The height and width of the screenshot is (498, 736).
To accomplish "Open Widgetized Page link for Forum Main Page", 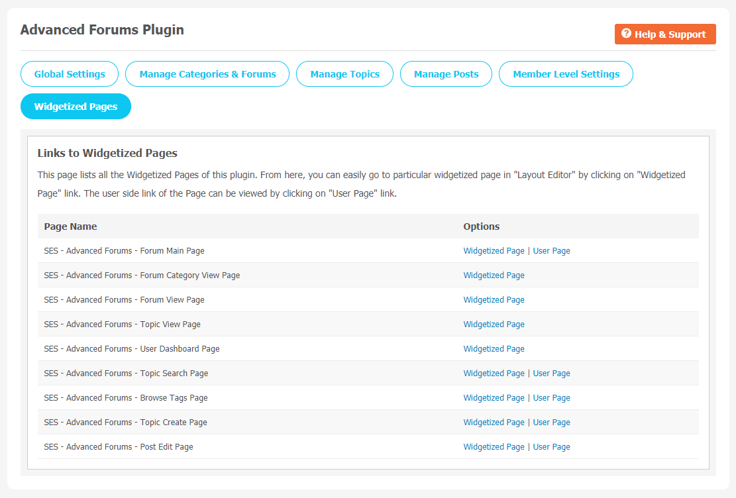I will (494, 251).
